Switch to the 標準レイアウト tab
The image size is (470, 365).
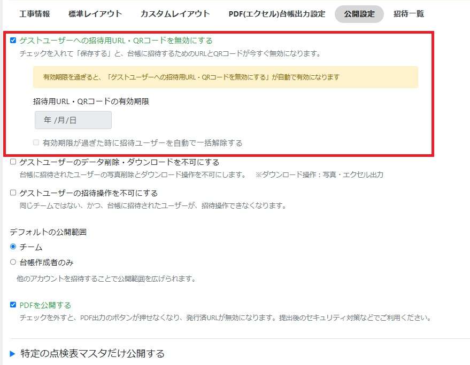[95, 14]
